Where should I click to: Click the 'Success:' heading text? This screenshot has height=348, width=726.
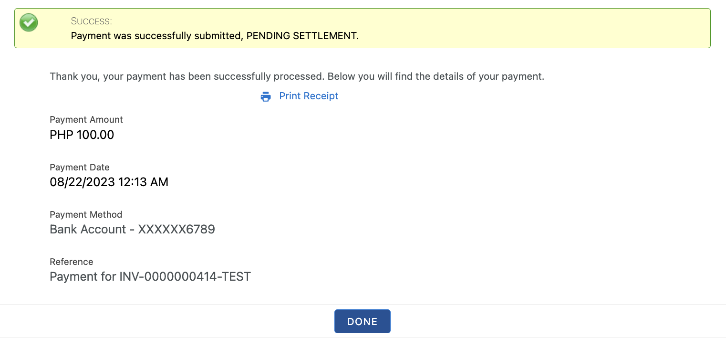pyautogui.click(x=91, y=21)
